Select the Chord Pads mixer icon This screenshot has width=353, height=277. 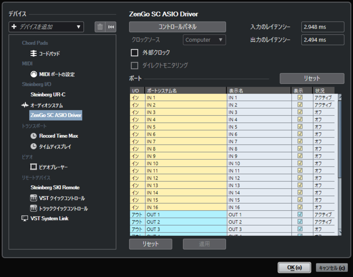[x=34, y=54]
